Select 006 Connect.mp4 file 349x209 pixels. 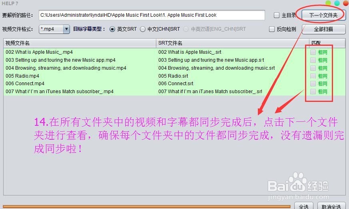25,84
